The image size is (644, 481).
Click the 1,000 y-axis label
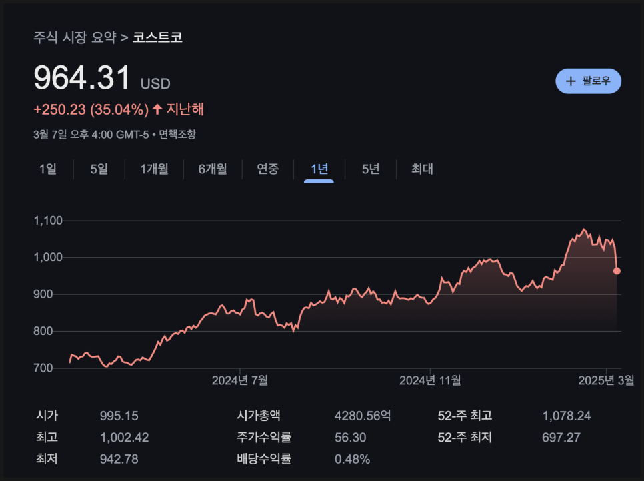coord(48,257)
